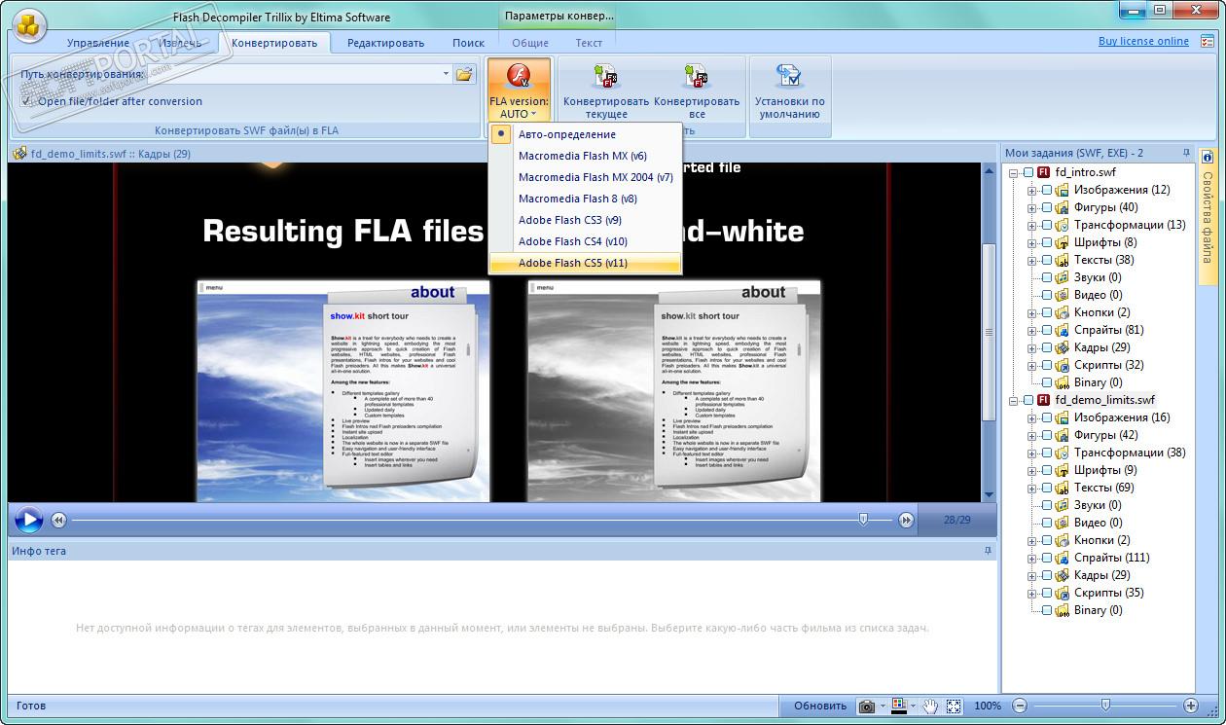This screenshot has width=1226, height=725.
Task: Click the Fl icon of fd_demo_limits.swf
Action: tap(1044, 400)
